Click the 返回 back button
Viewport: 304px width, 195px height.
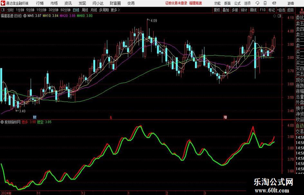click(x=290, y=10)
